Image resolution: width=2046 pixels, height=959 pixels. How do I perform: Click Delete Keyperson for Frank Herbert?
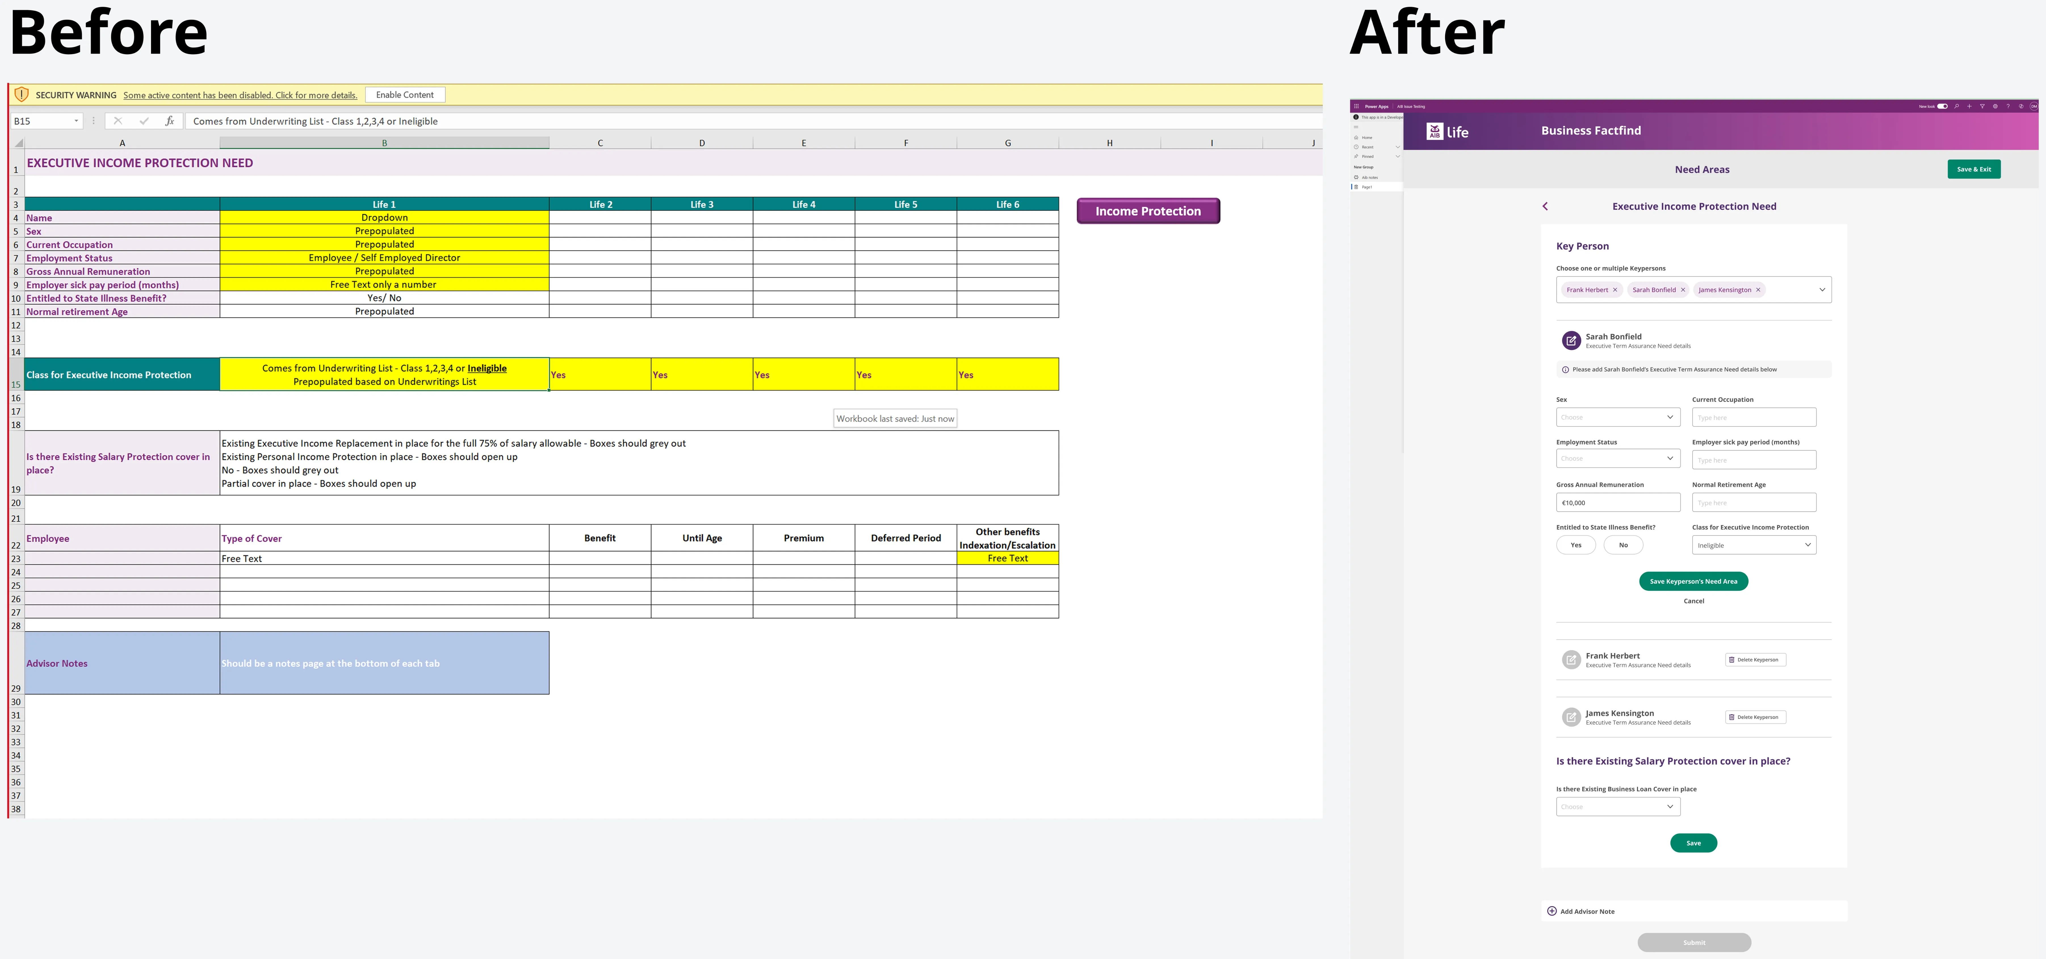tap(1755, 660)
